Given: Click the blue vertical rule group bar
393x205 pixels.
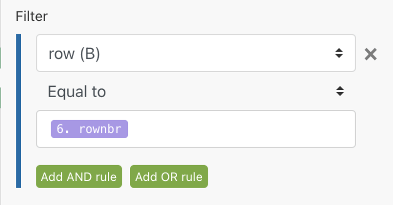Looking at the screenshot, I should pyautogui.click(x=19, y=110).
